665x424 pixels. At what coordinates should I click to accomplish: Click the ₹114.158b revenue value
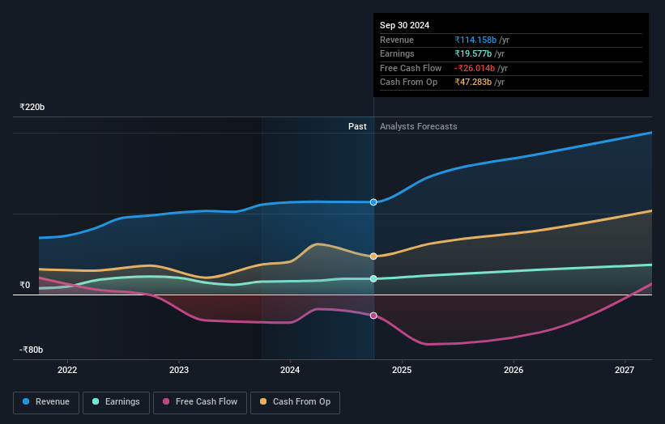click(x=475, y=40)
